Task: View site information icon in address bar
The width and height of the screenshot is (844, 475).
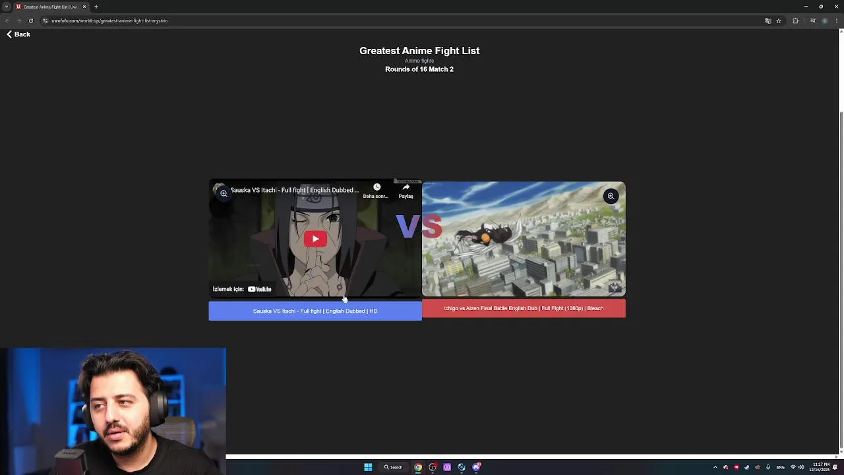Action: pyautogui.click(x=45, y=20)
